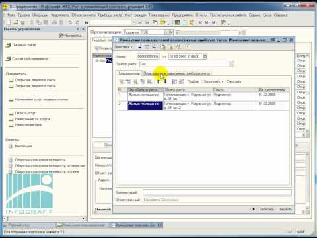Screen dimensions: 317x238
Task: Click the End edit icon in table toolbar
Action: tap(150, 82)
